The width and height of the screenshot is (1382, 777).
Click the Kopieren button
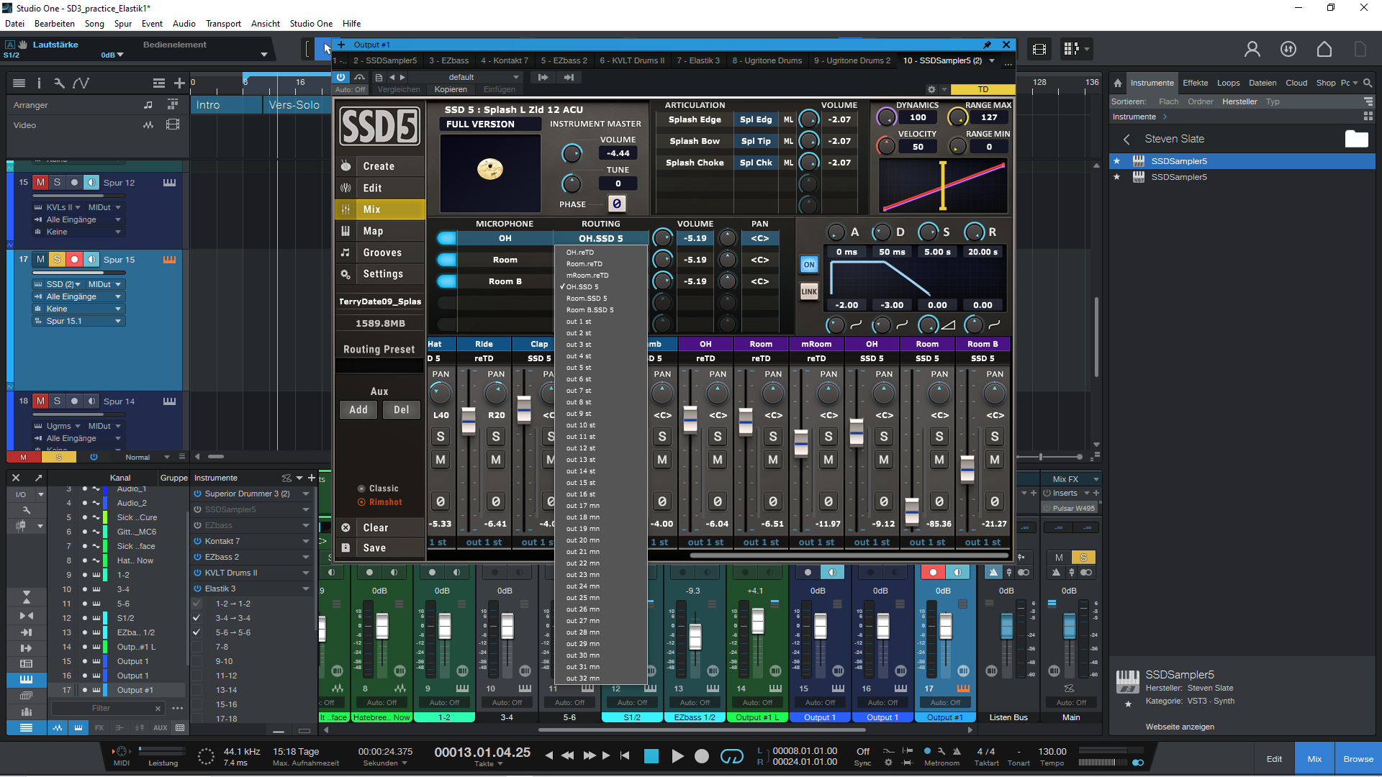[x=451, y=89]
